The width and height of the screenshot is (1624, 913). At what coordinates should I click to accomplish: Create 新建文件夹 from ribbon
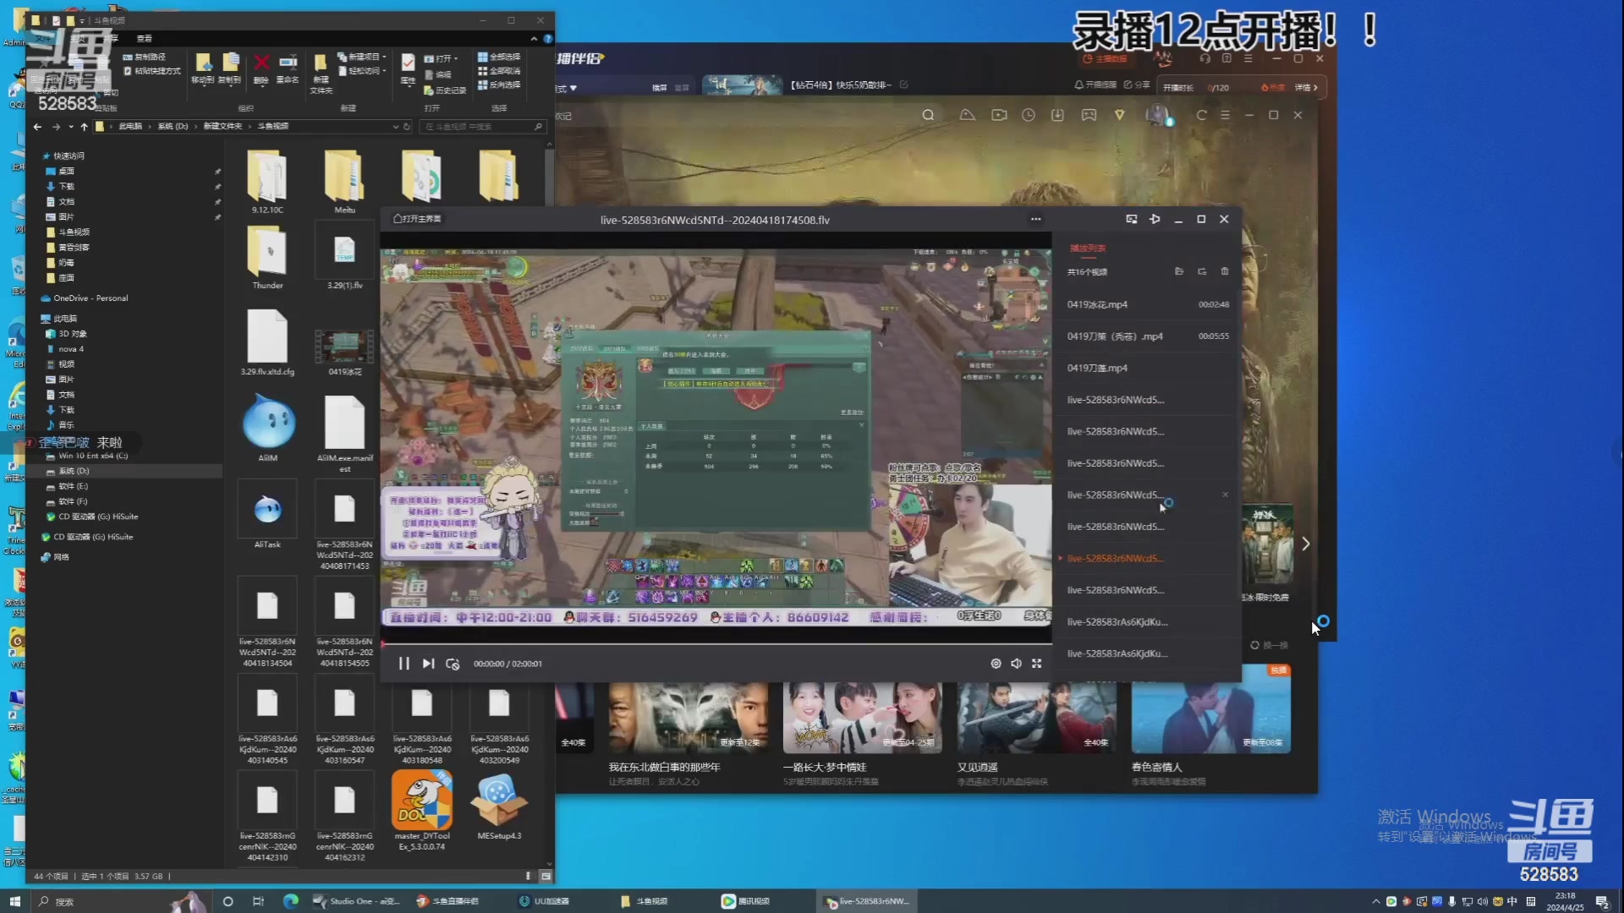tap(321, 74)
